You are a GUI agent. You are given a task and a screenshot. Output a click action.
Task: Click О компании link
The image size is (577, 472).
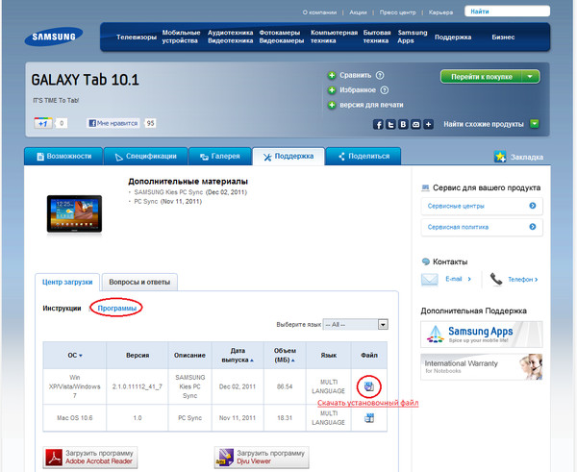[x=319, y=12]
